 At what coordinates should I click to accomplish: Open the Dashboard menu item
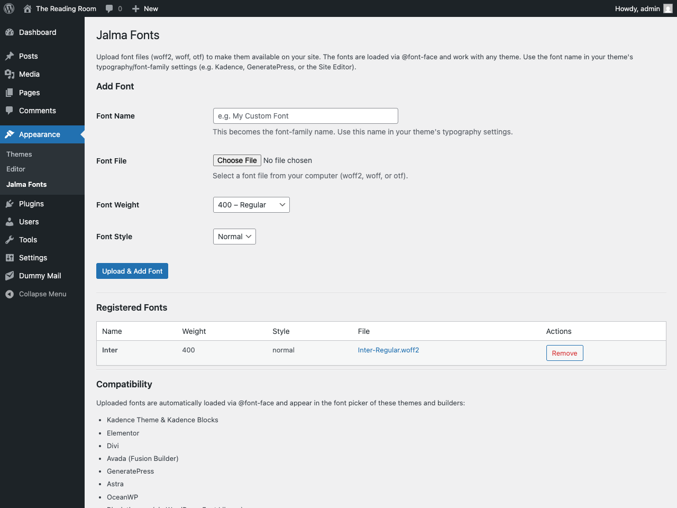(x=38, y=32)
